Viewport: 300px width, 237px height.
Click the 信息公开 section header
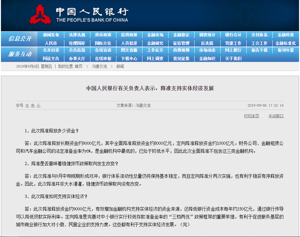tap(20, 39)
